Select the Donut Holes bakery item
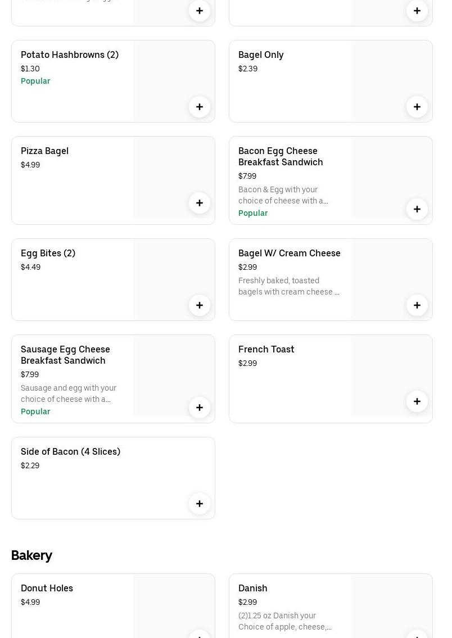 [x=47, y=588]
